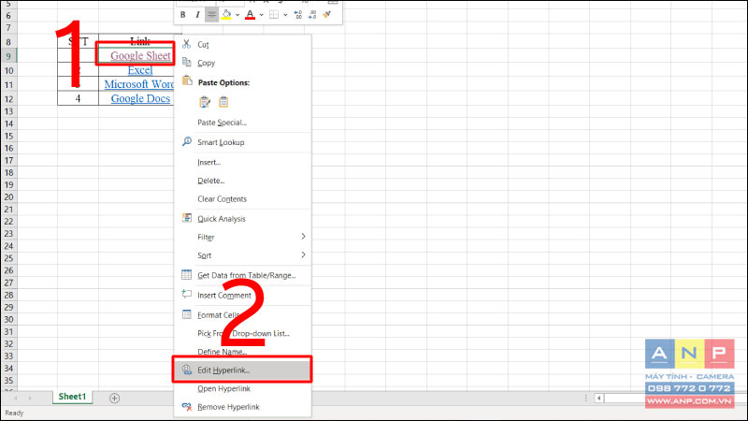
Task: Apply the yellow fill color bucket
Action: click(226, 15)
